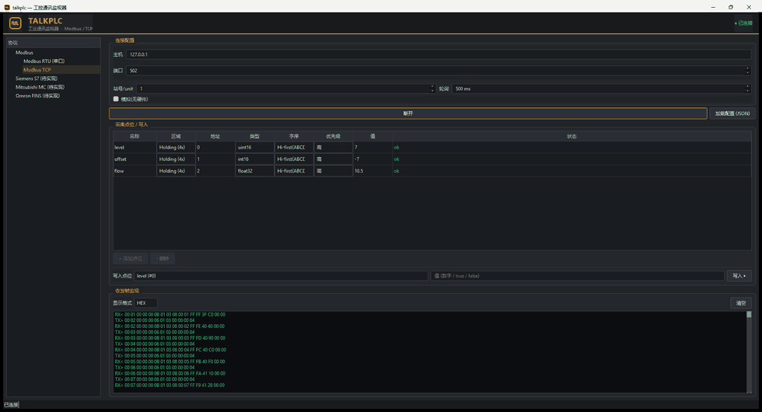Screen dimensions: 762x412
Task: Open 区域 dropdown for offset row
Action: coord(176,159)
